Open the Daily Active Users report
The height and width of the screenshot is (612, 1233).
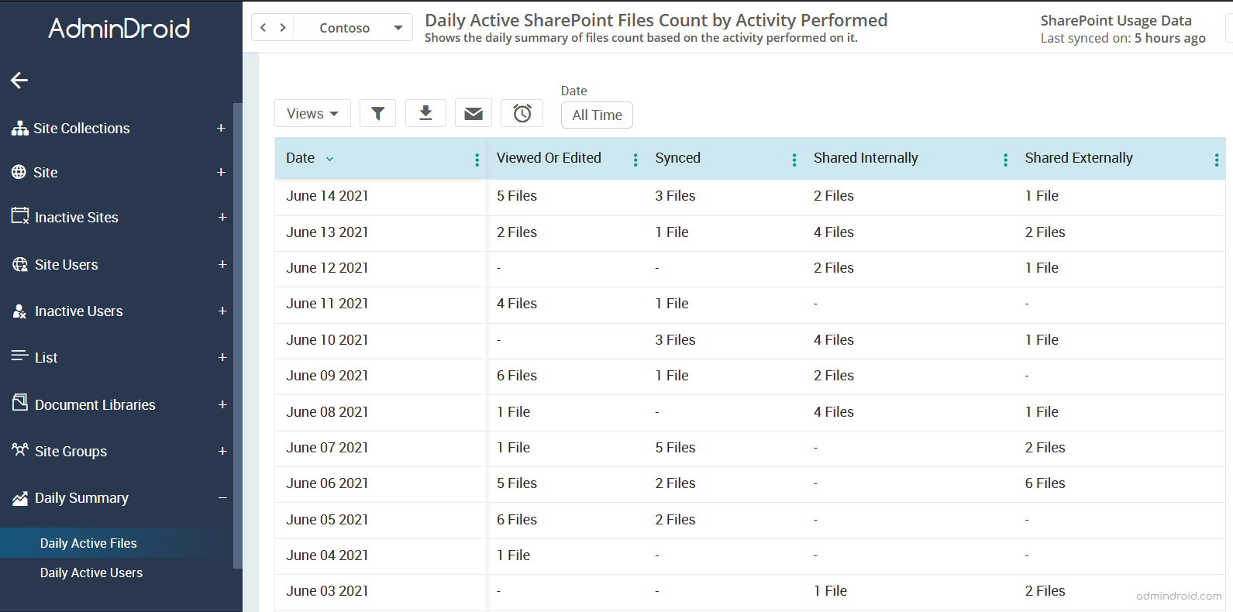tap(91, 573)
